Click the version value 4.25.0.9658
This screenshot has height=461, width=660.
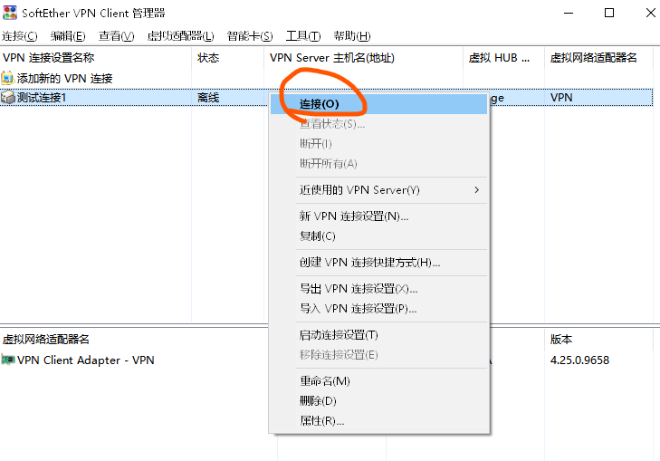(579, 360)
